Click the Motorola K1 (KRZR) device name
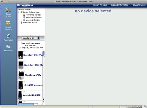This screenshot has height=108, width=147. [32, 95]
